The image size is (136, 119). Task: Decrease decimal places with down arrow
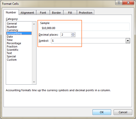73,36
